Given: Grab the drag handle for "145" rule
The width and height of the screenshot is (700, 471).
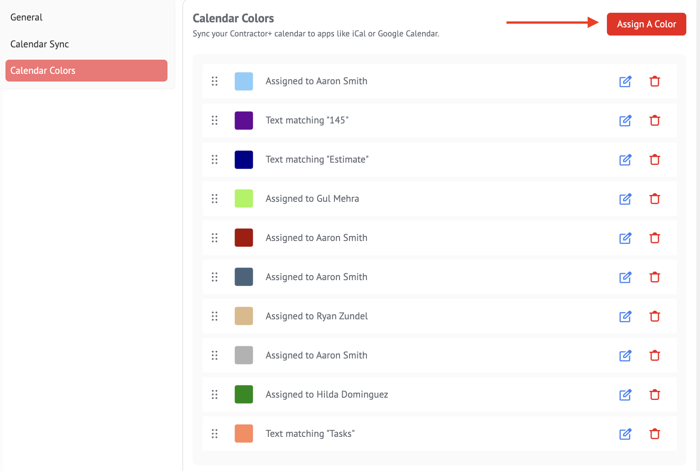Looking at the screenshot, I should (214, 120).
